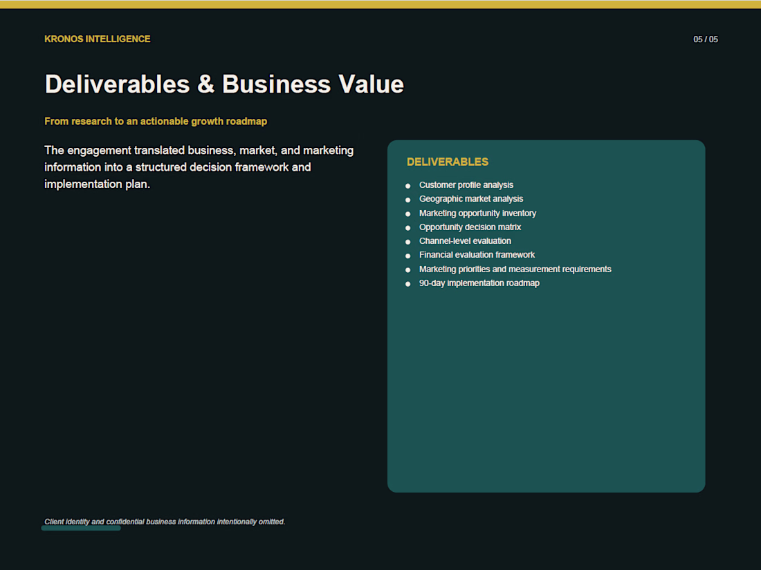Click the DELIVERABLES panel heading
This screenshot has width=761, height=570.
point(448,162)
